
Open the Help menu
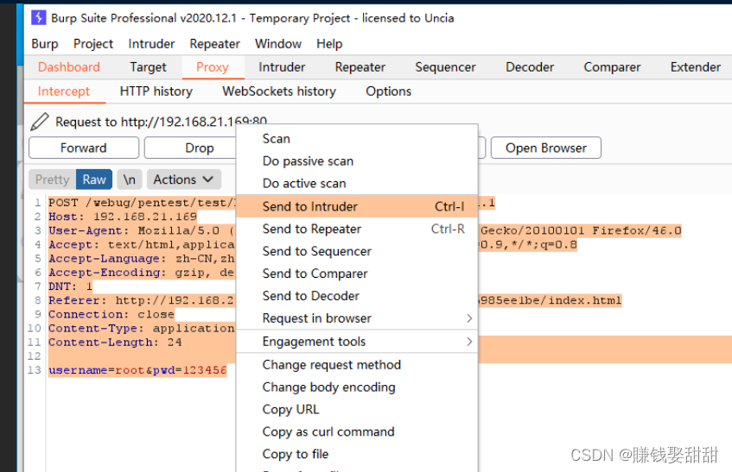(x=329, y=44)
